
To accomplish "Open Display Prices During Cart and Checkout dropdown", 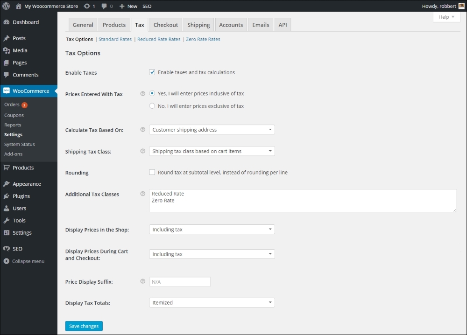I will [x=212, y=254].
